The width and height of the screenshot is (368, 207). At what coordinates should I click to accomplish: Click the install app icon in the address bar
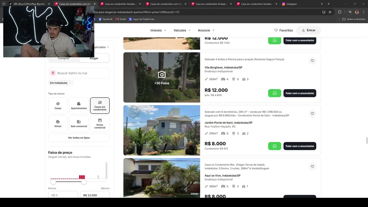pos(324,12)
